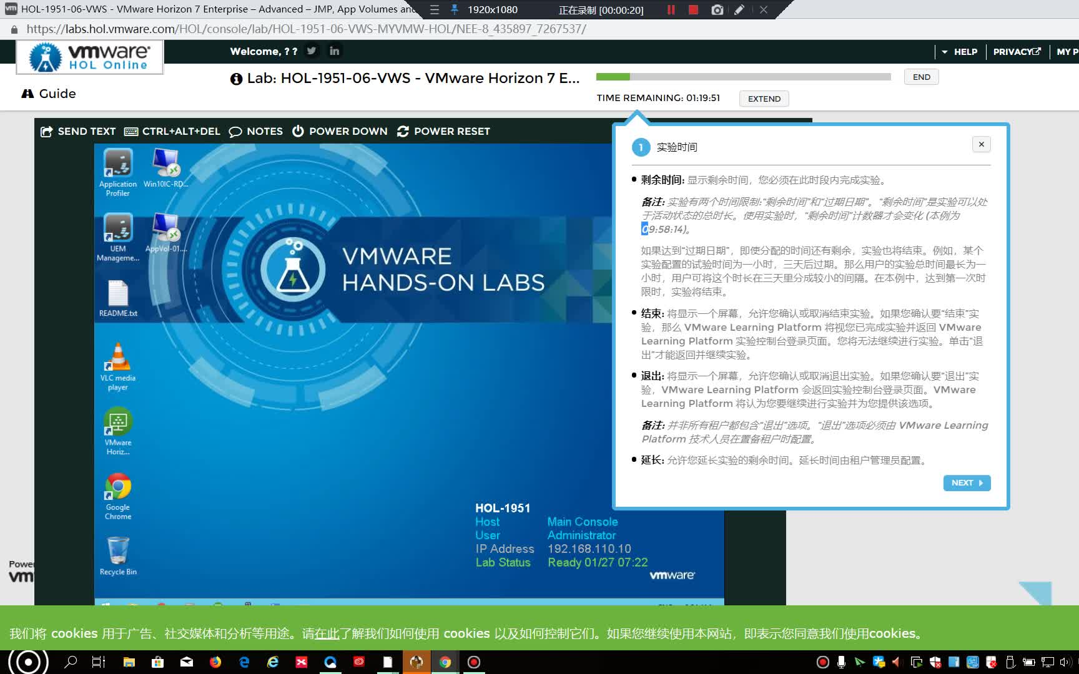Screen dimensions: 1079x674
Task: Open the volume tray icon
Action: click(1065, 662)
